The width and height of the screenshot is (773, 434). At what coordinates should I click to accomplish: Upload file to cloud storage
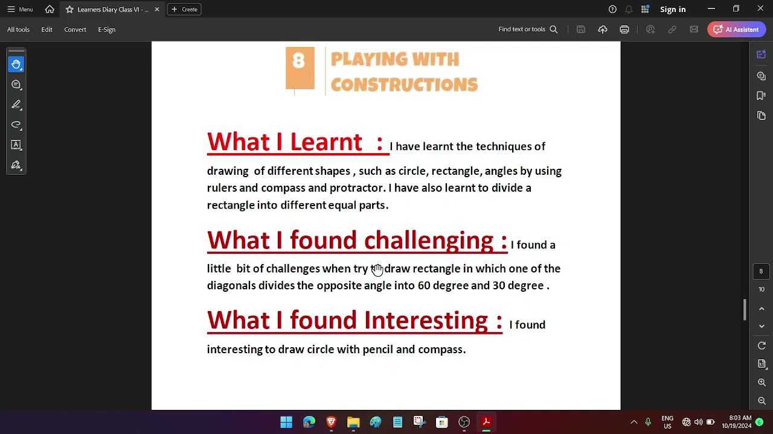click(603, 29)
